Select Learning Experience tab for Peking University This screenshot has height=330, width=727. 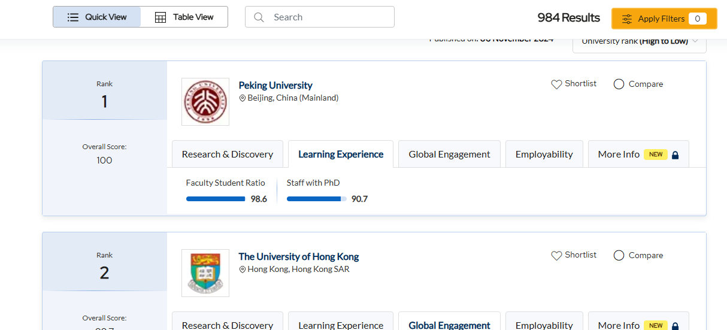(341, 154)
